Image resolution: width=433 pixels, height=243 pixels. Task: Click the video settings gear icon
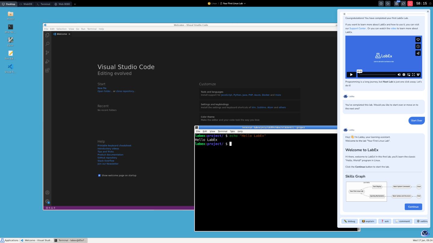click(x=404, y=75)
